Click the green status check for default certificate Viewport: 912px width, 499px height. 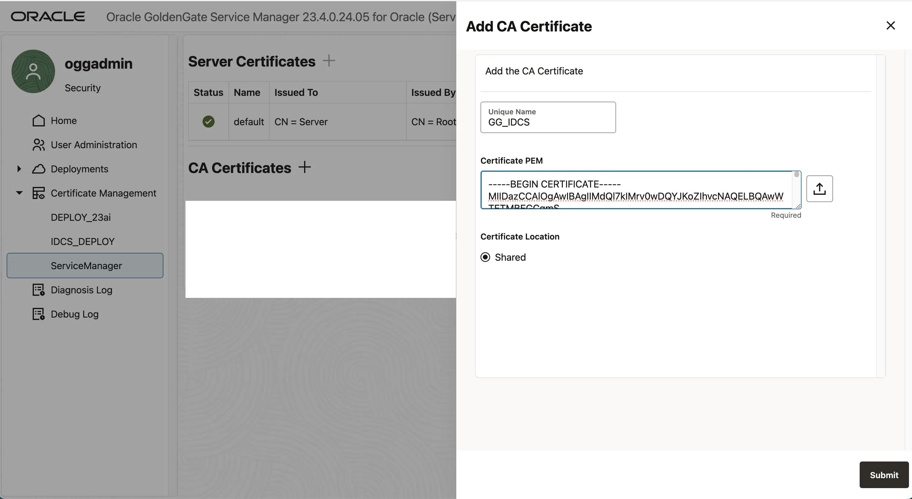[x=208, y=121]
